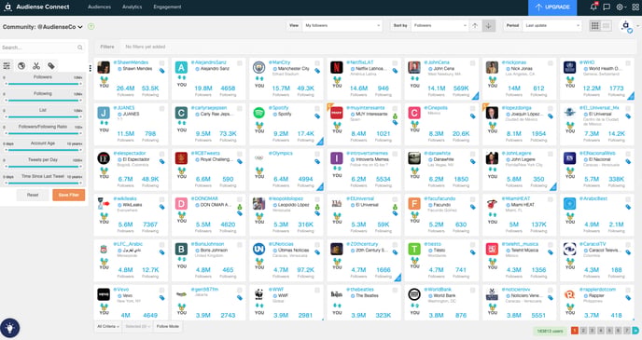The image size is (642, 340).
Task: Go to next page arrow
Action: 635,330
